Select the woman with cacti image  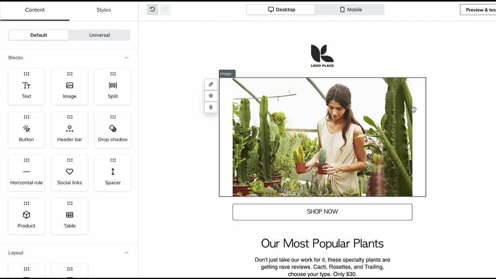(322, 137)
